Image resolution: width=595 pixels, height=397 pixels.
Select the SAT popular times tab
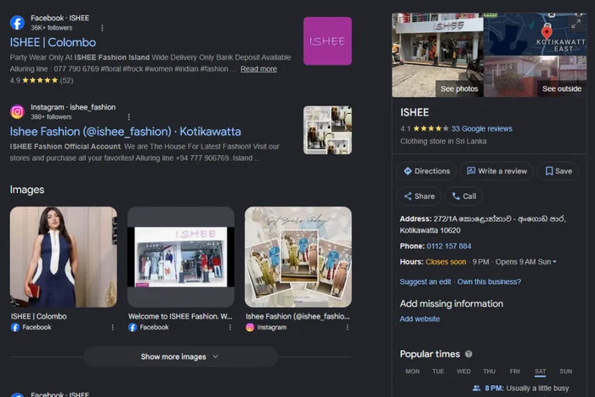(x=540, y=371)
